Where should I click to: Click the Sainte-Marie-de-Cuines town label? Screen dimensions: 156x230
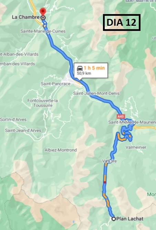pos(43,31)
